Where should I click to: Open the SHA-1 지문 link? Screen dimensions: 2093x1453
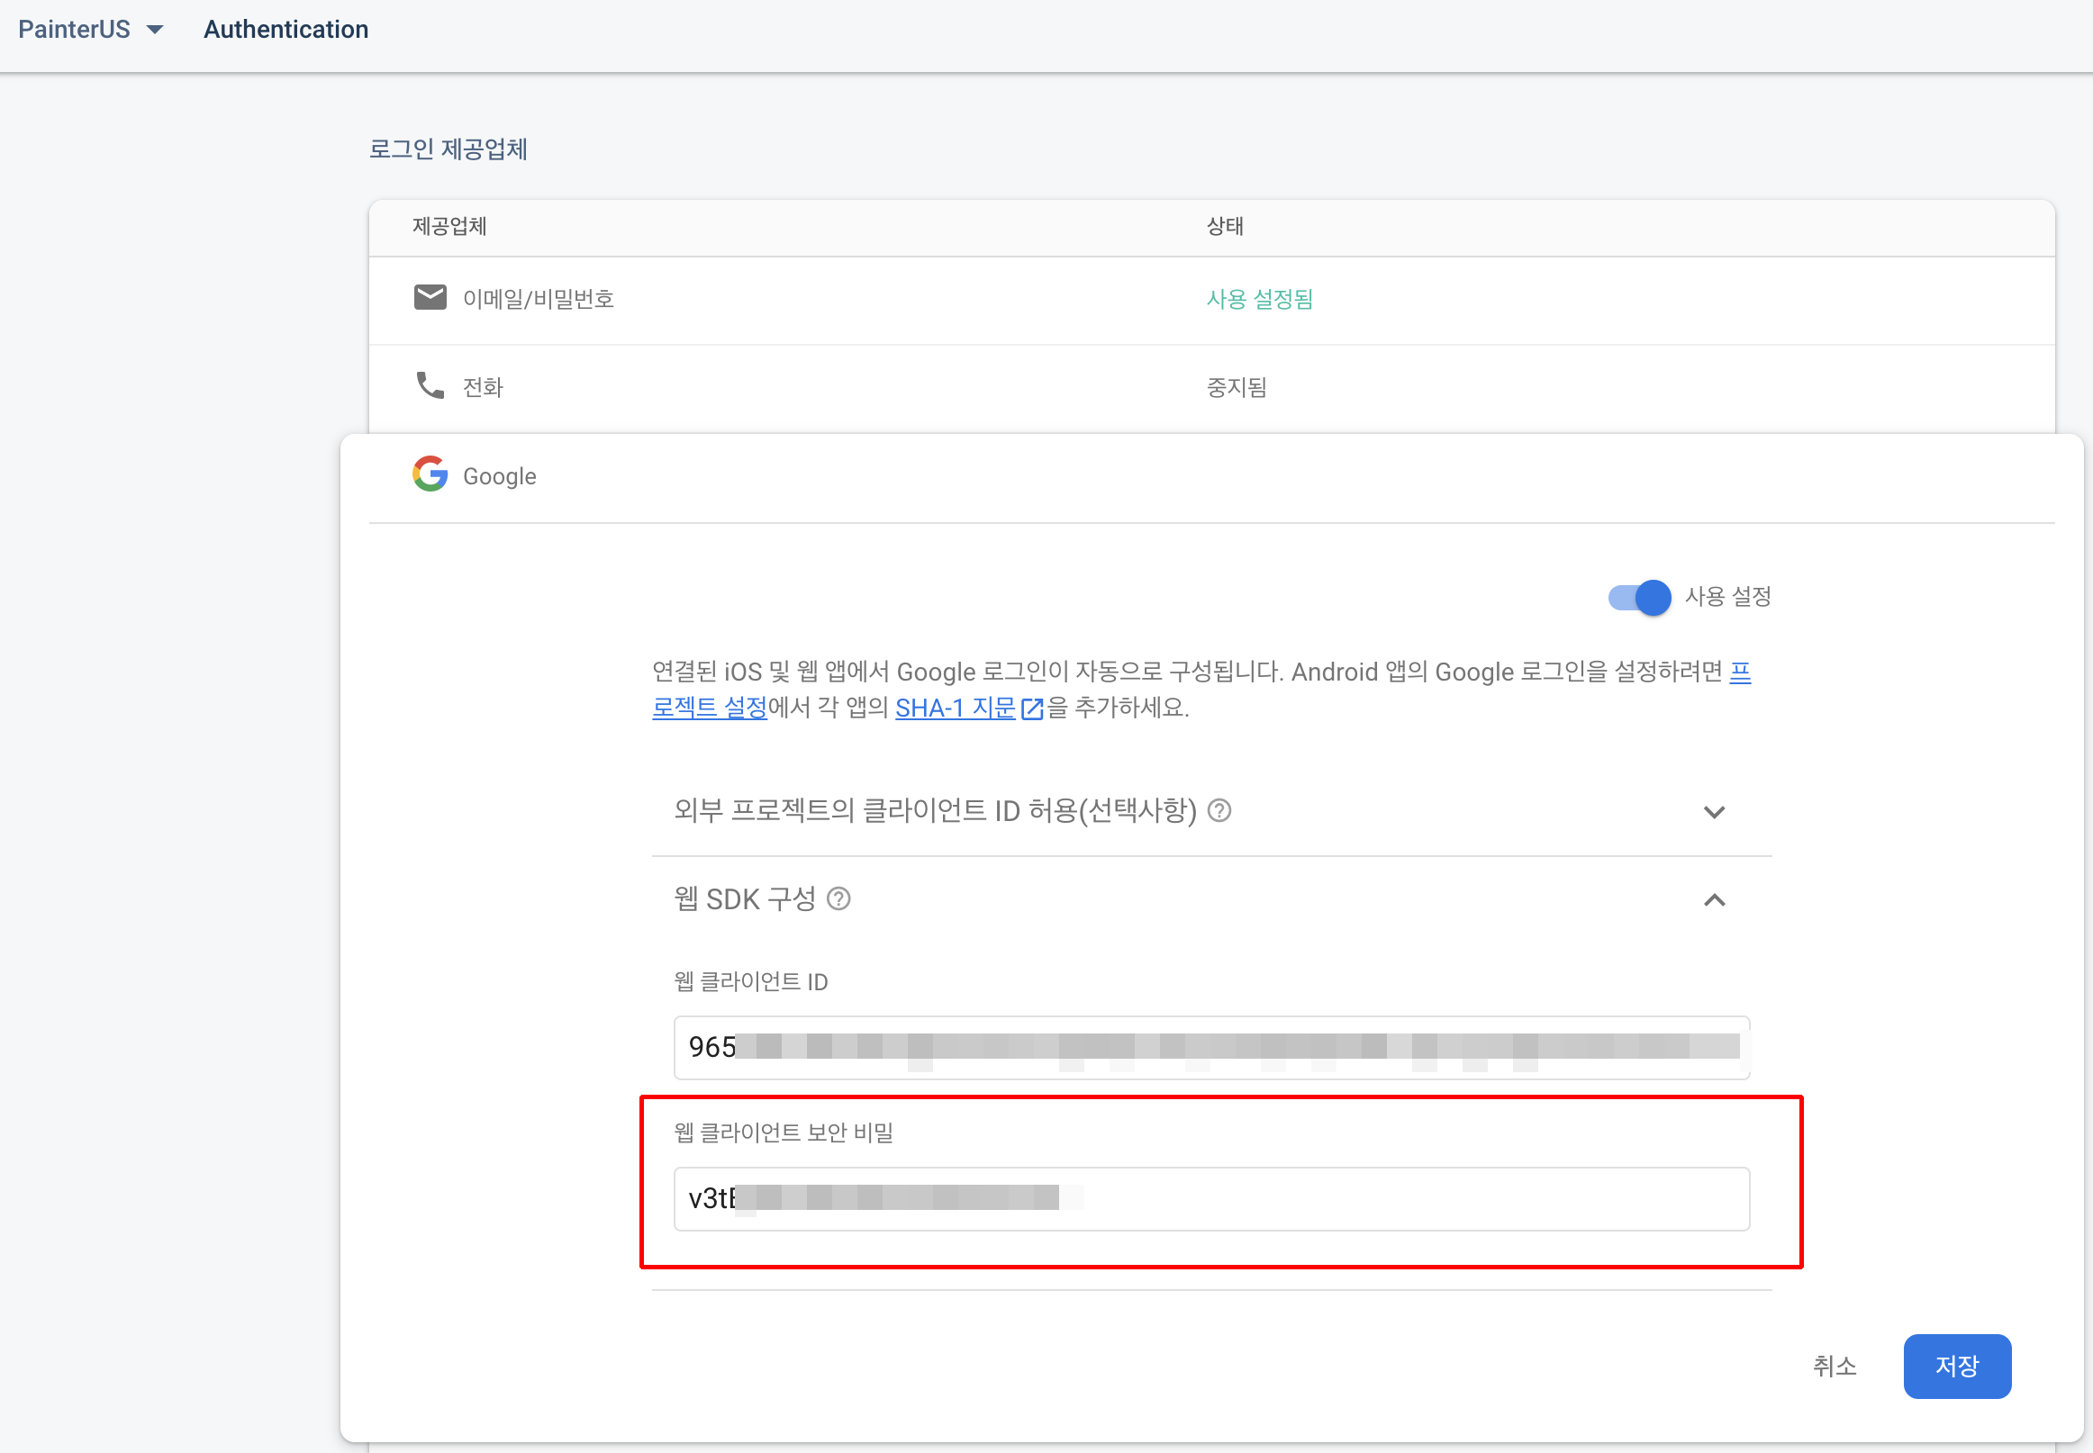tap(955, 708)
